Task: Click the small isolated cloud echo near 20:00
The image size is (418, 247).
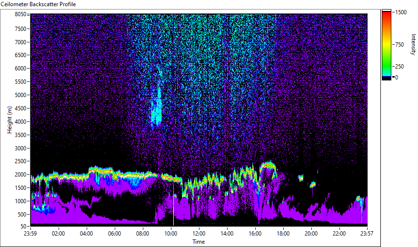Action: 313,184
